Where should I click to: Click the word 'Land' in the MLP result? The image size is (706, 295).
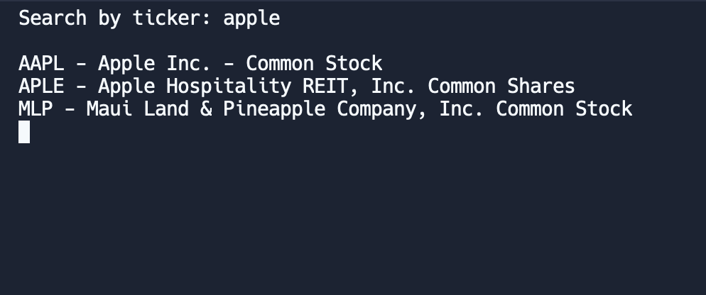pos(166,108)
